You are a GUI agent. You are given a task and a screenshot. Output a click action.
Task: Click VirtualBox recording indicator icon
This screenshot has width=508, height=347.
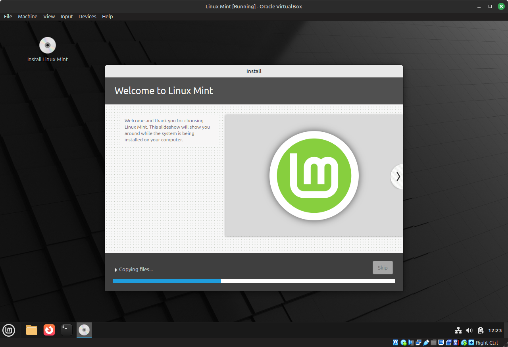tap(448, 343)
